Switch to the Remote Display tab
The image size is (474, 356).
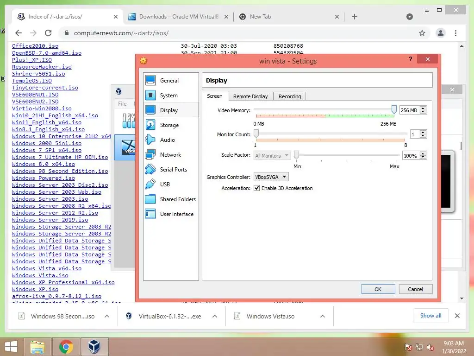click(250, 96)
